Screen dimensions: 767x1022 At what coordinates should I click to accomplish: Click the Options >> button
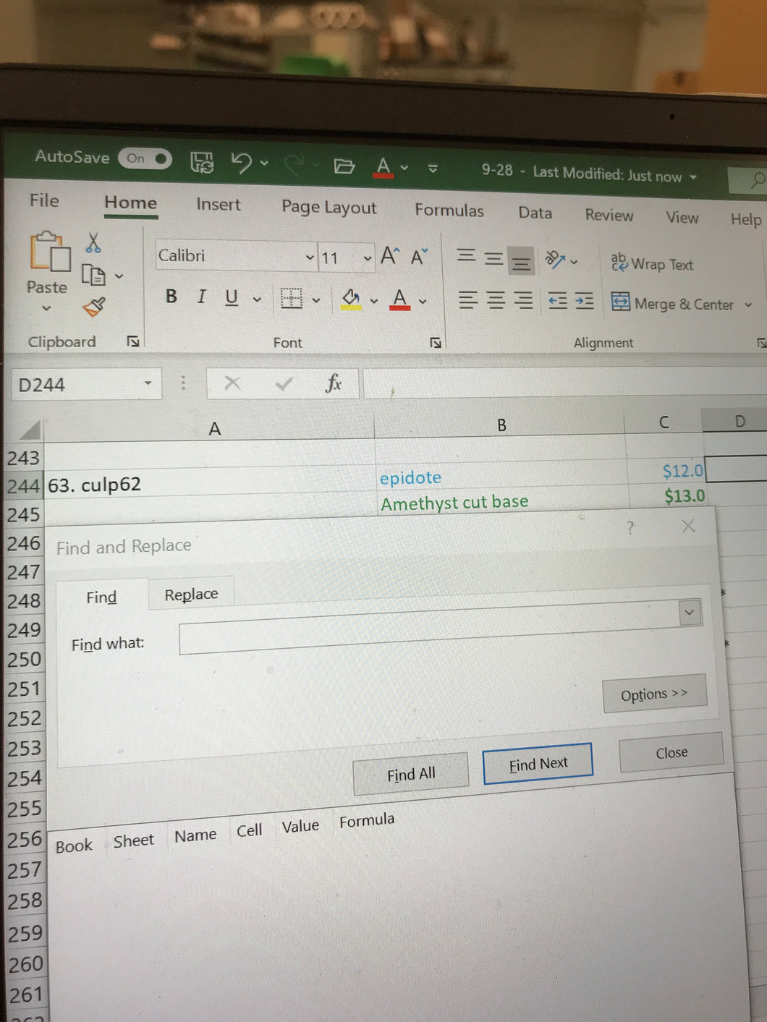pyautogui.click(x=654, y=695)
